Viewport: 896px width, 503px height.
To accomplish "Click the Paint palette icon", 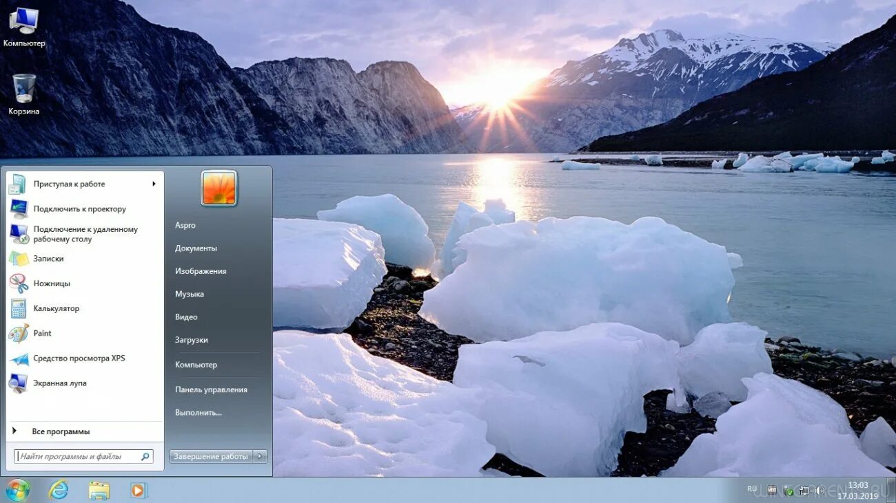I will [19, 333].
